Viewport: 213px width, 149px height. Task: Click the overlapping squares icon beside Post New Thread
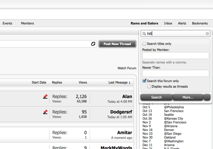pyautogui.click(x=93, y=44)
